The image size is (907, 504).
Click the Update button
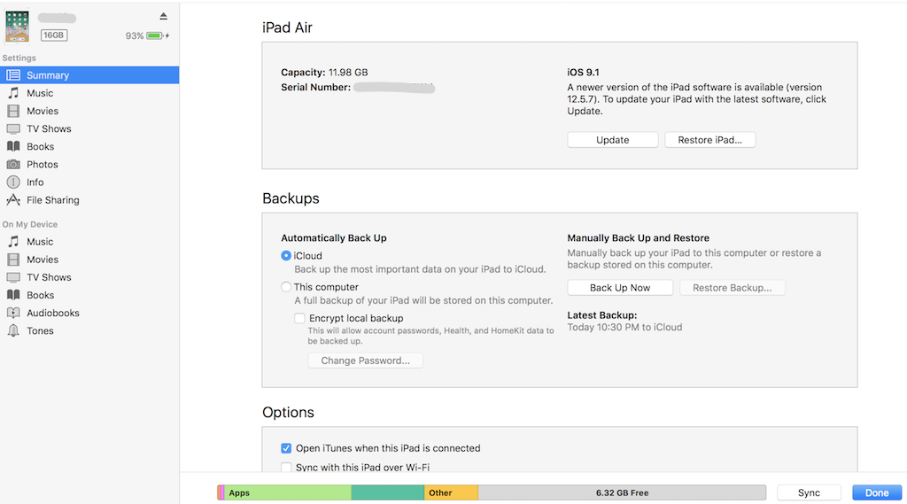click(x=613, y=140)
